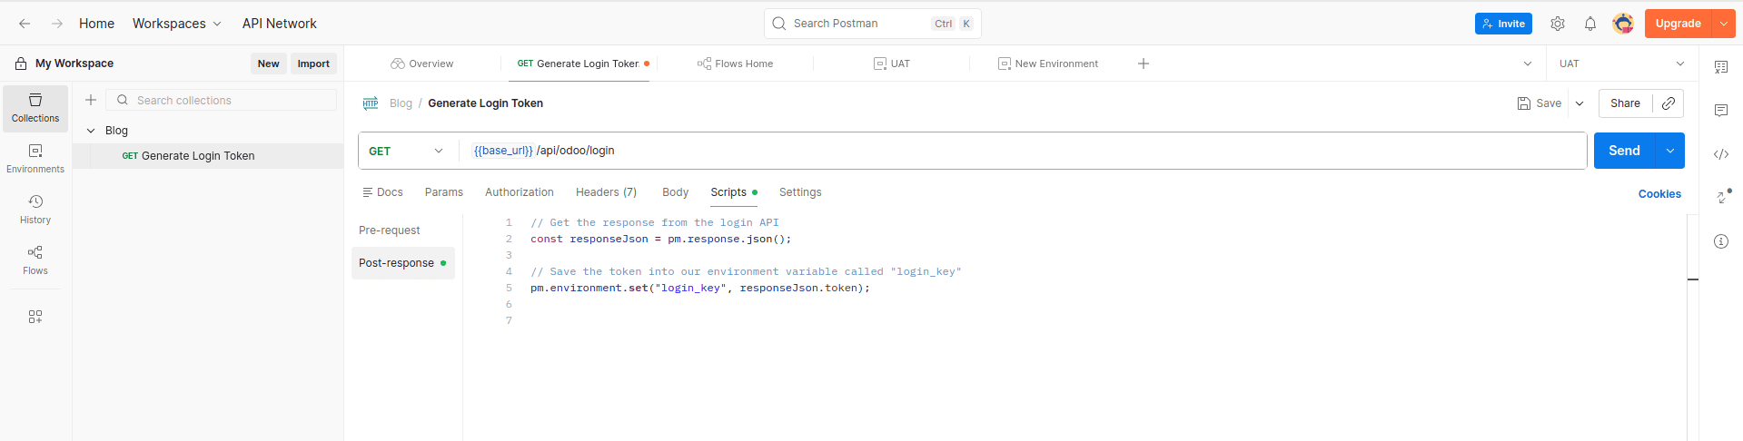
Task: Open the Params tab
Action: (444, 192)
